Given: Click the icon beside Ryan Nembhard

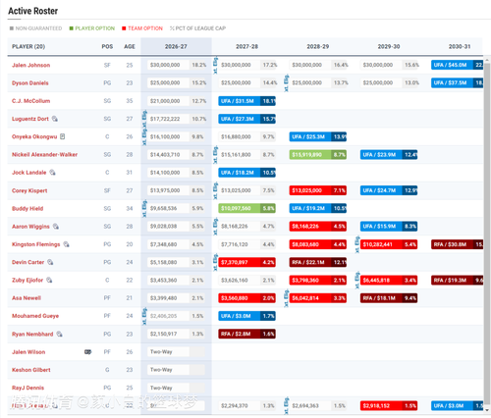Looking at the screenshot, I should pyautogui.click(x=59, y=334).
